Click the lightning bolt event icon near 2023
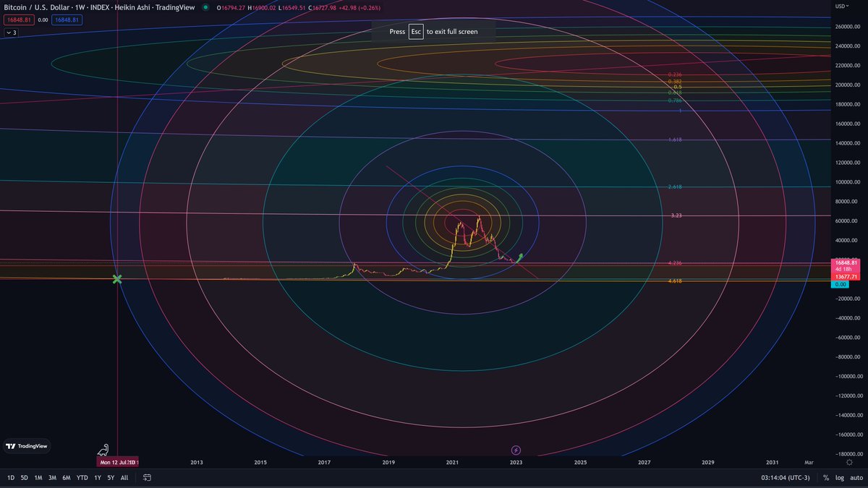Image resolution: width=868 pixels, height=488 pixels. click(516, 450)
